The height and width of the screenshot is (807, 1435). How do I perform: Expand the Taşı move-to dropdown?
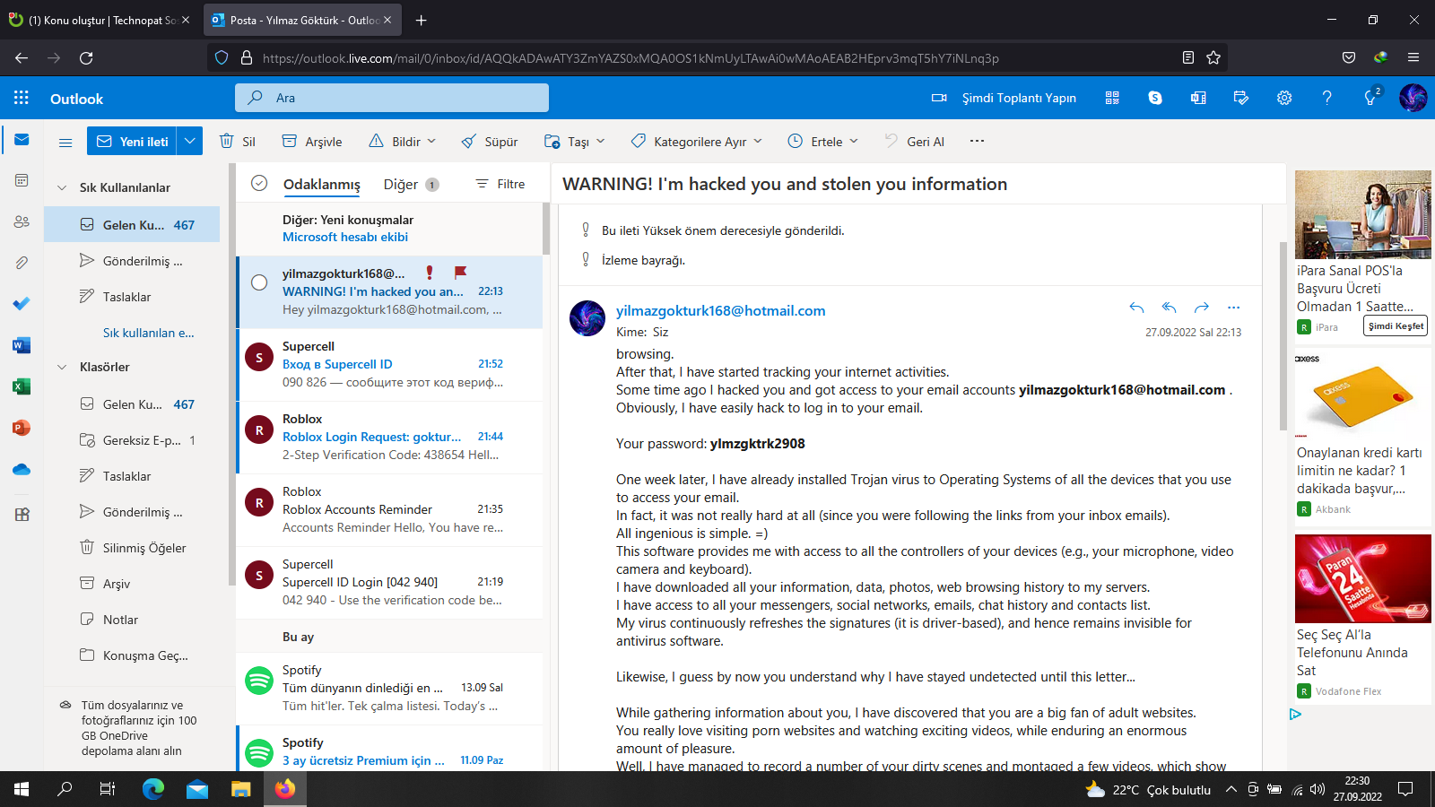pyautogui.click(x=600, y=141)
